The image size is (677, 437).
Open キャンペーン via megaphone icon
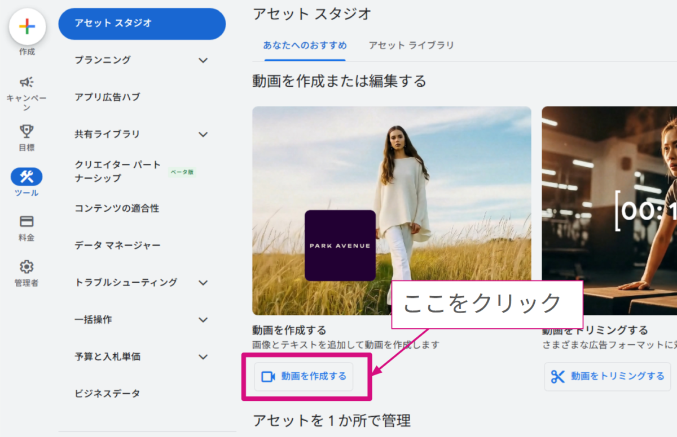[x=27, y=83]
